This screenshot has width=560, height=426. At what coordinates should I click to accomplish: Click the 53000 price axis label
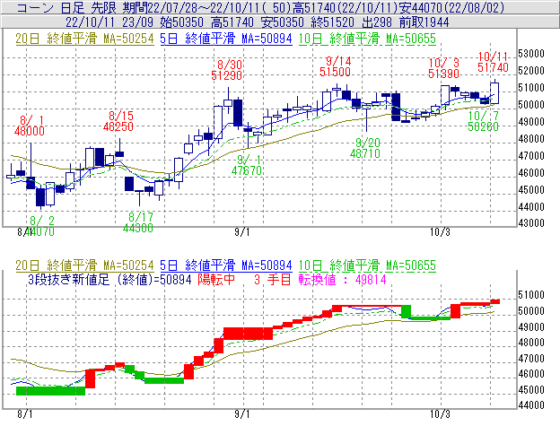[531, 54]
